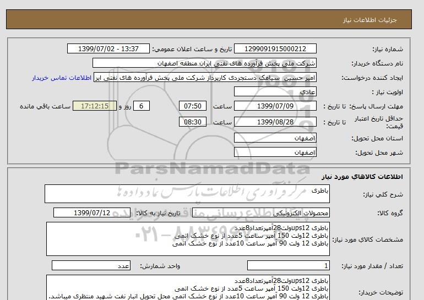Click the countdown timer 17:12:15
The image size is (424, 300).
[x=95, y=106]
